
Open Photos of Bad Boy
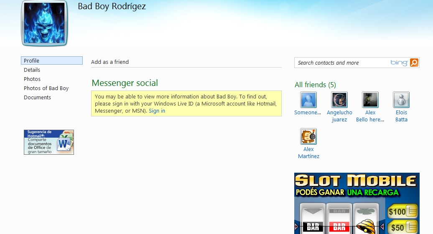click(46, 88)
